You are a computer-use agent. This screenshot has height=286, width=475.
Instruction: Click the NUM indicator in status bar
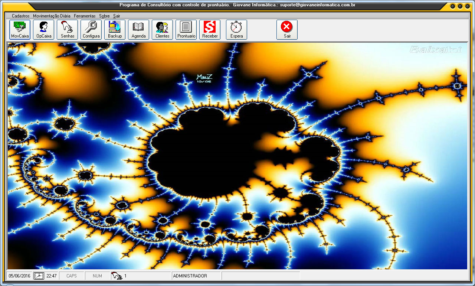(x=98, y=276)
